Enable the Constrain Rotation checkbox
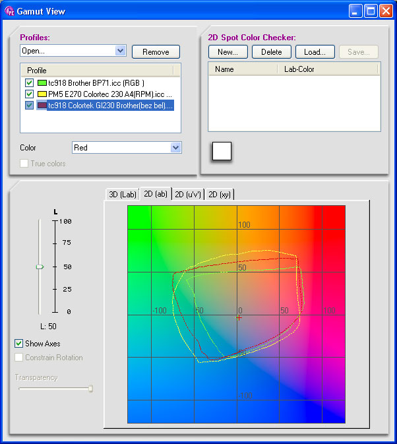The image size is (397, 444). click(x=18, y=358)
